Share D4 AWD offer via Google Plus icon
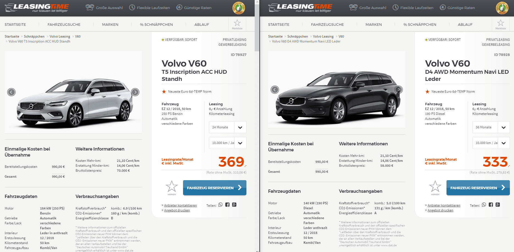The height and width of the screenshot is (252, 514). tap(498, 205)
